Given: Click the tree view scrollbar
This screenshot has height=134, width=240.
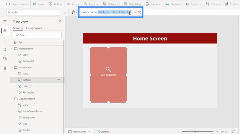Looking at the screenshot, I should [64, 87].
